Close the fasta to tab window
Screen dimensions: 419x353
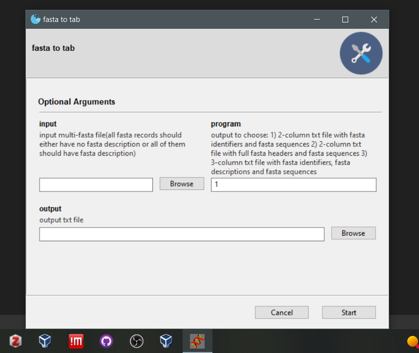[374, 20]
